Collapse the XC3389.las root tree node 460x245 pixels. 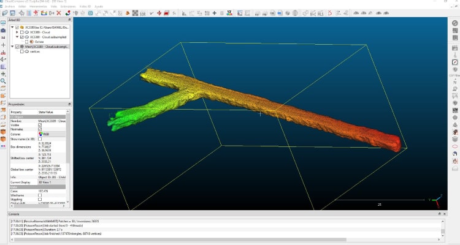click(x=12, y=27)
